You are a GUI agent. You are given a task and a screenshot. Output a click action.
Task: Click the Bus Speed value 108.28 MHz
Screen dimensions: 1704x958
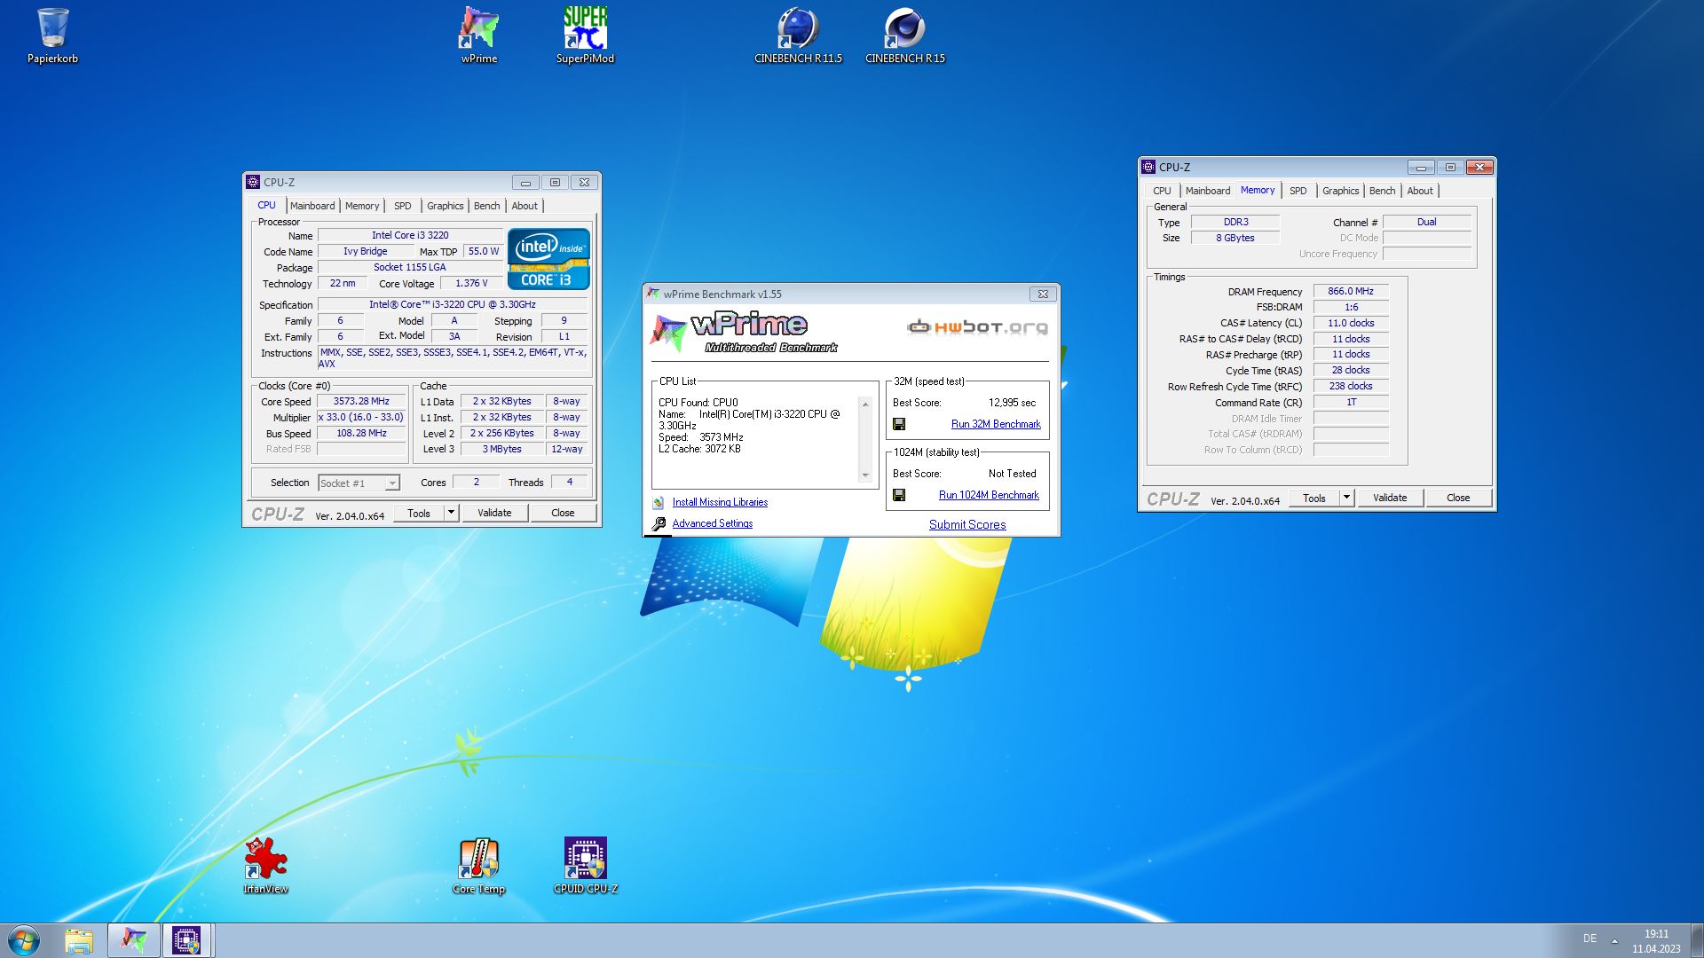[361, 433]
